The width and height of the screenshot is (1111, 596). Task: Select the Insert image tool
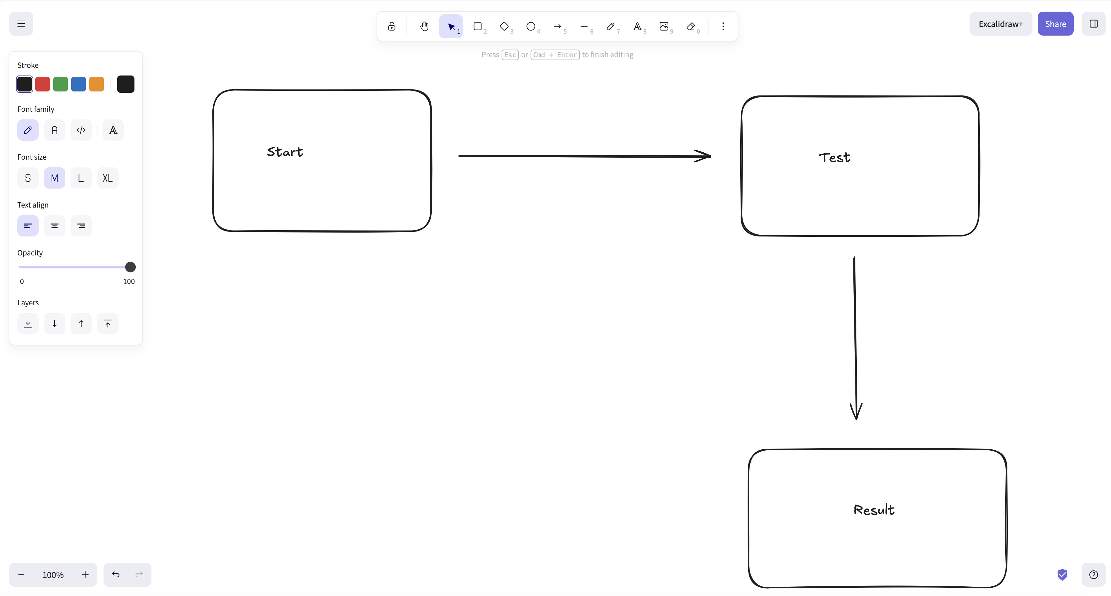pyautogui.click(x=664, y=26)
